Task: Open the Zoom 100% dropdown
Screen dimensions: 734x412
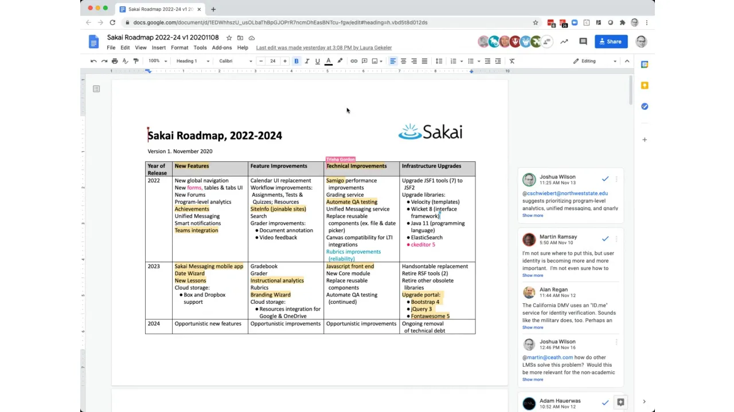Action: pyautogui.click(x=158, y=61)
